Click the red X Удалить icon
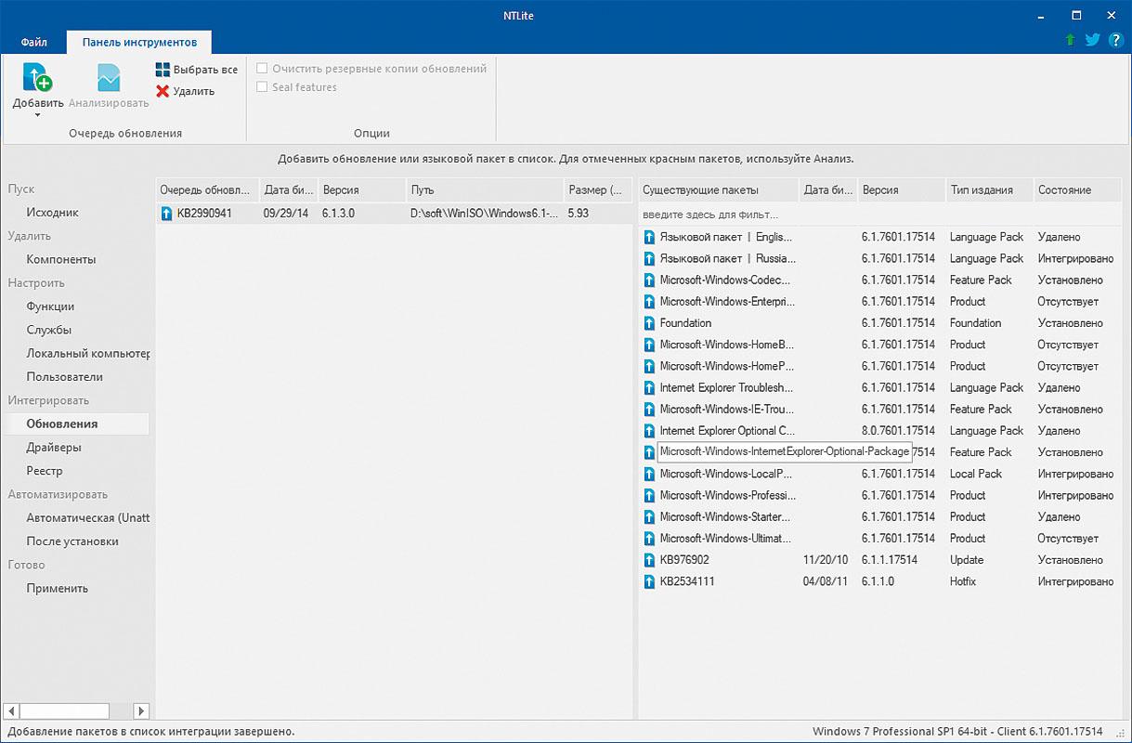Screen dimensions: 1132x743 (163, 91)
